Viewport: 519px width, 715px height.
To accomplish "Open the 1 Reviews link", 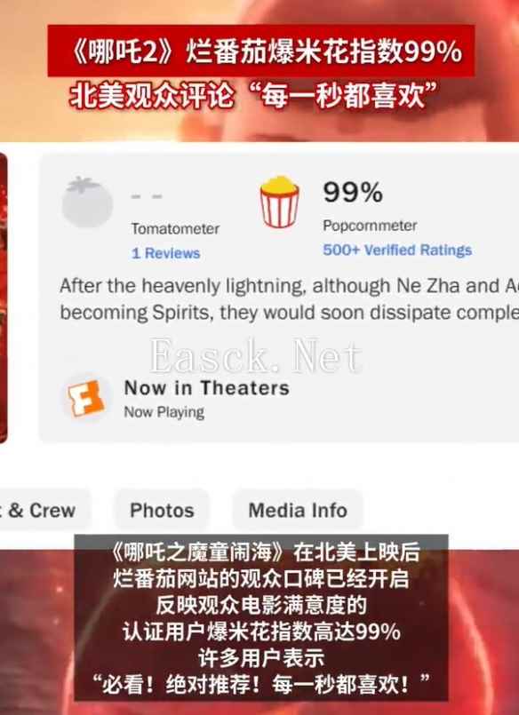I will tap(165, 253).
